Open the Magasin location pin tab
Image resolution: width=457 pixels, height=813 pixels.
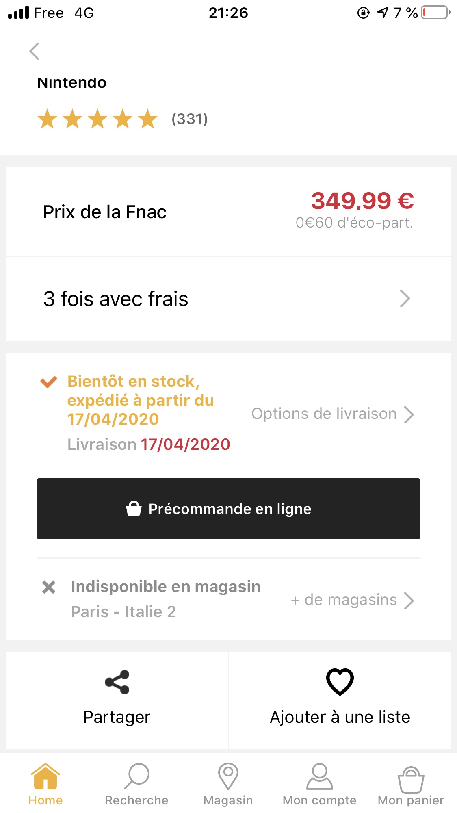point(228,776)
